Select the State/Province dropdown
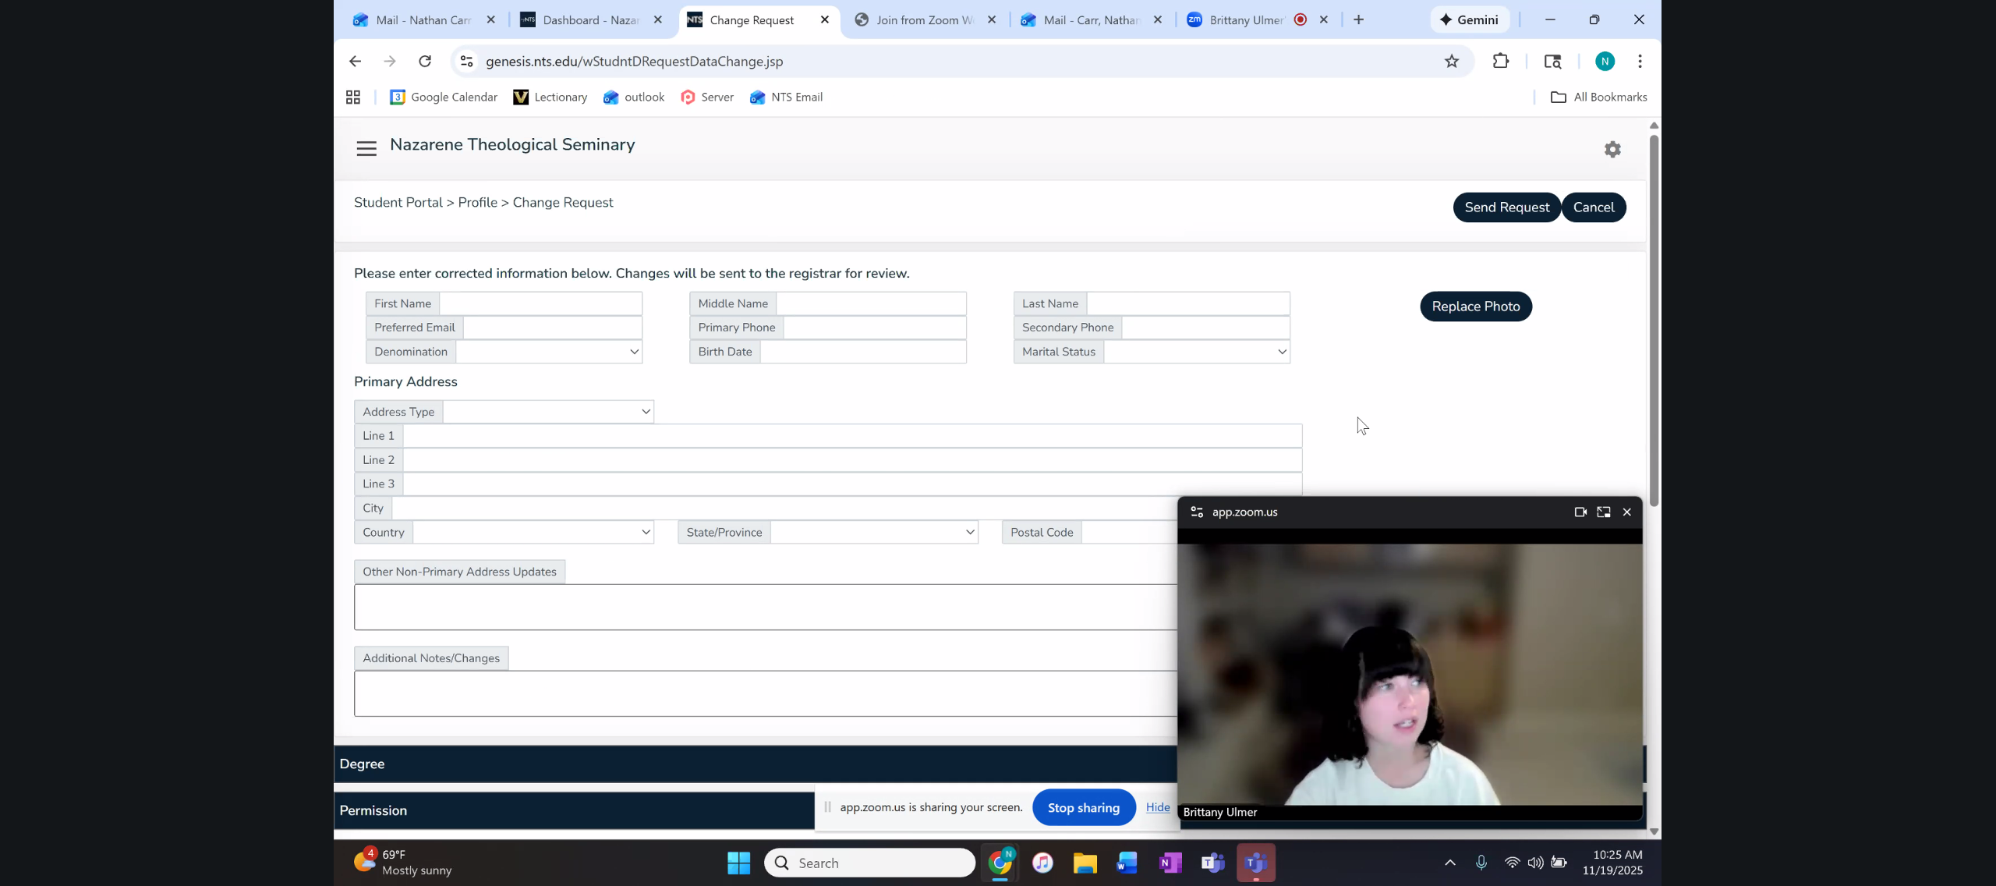 [873, 533]
